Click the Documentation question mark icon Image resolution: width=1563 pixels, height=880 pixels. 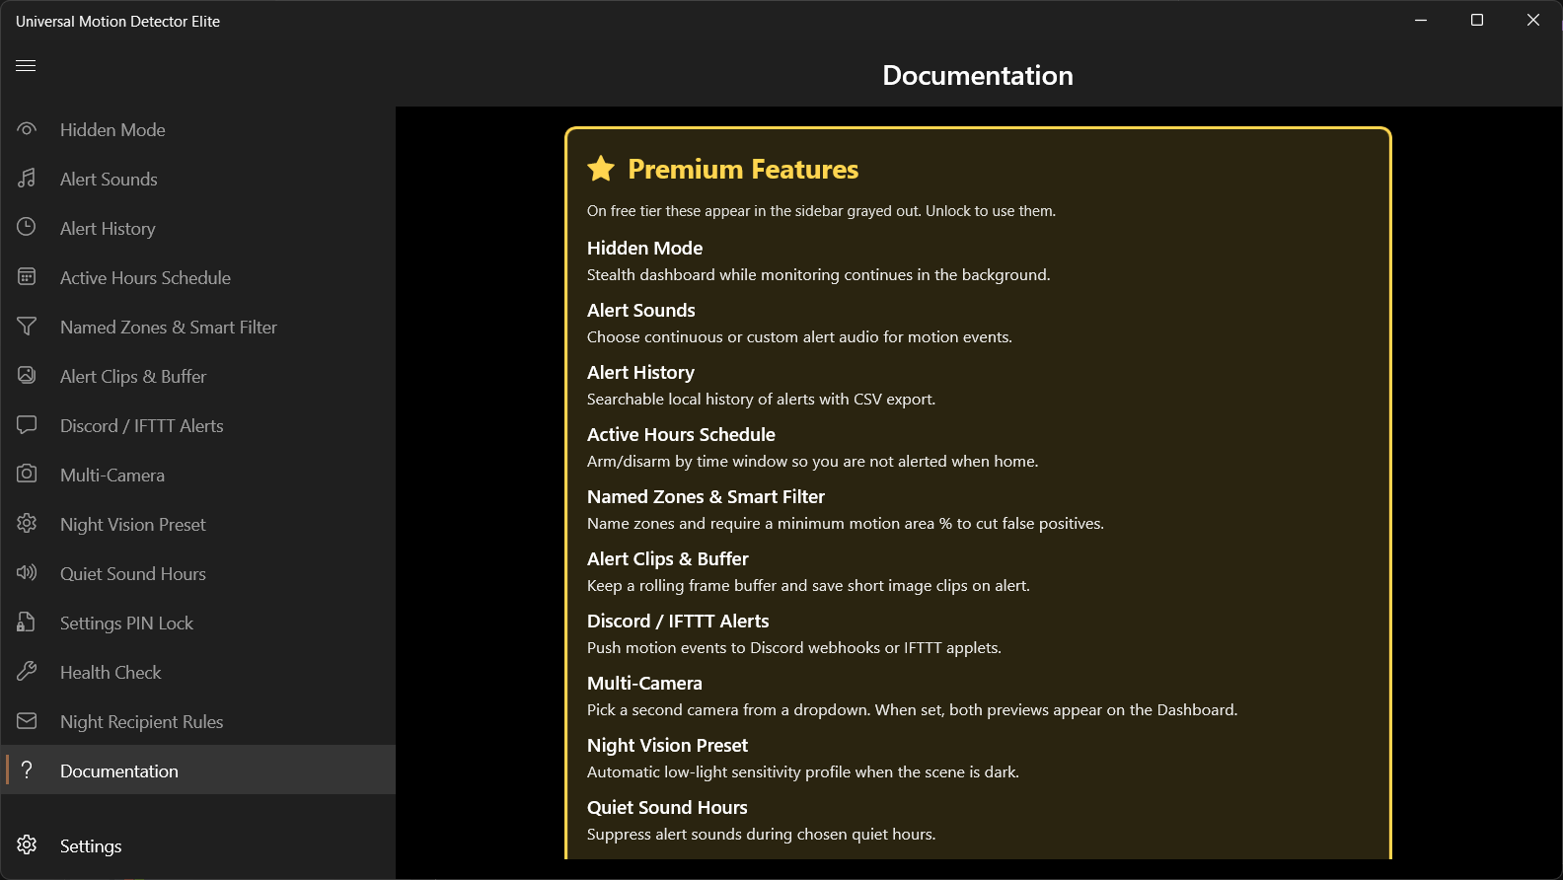coord(27,770)
